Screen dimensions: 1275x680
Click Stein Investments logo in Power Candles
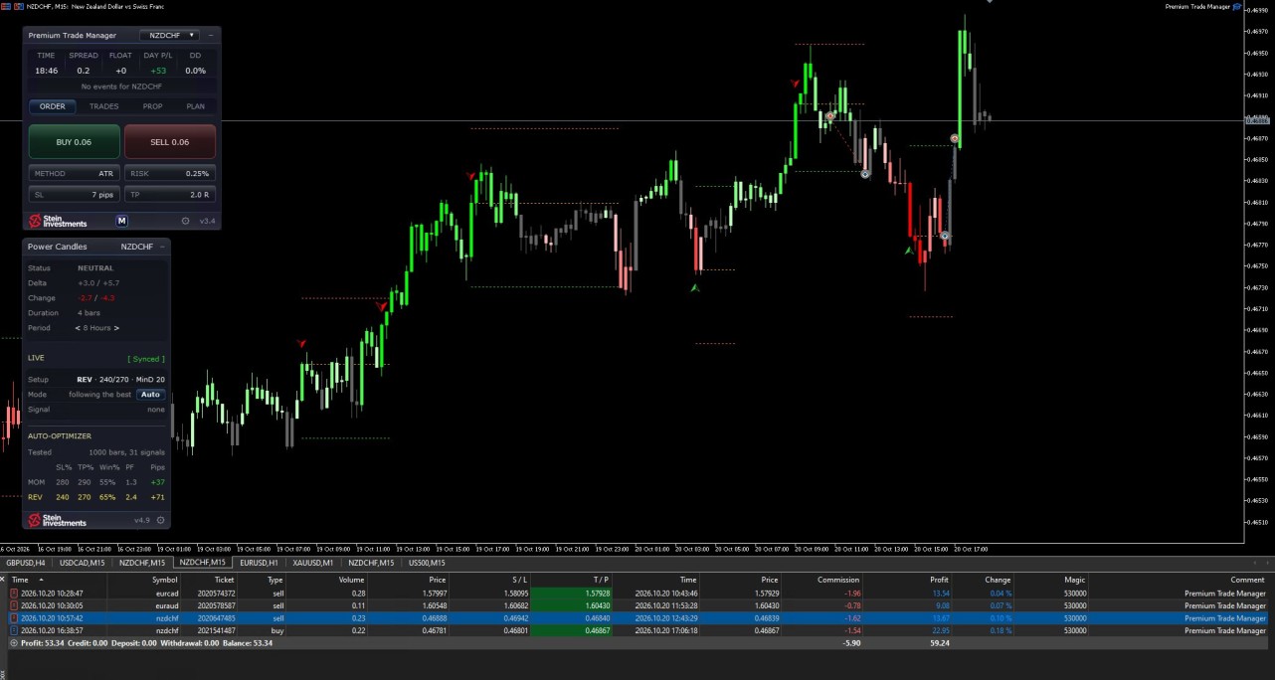(x=58, y=520)
